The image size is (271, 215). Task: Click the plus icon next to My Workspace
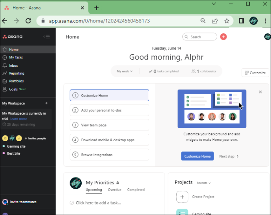46,103
